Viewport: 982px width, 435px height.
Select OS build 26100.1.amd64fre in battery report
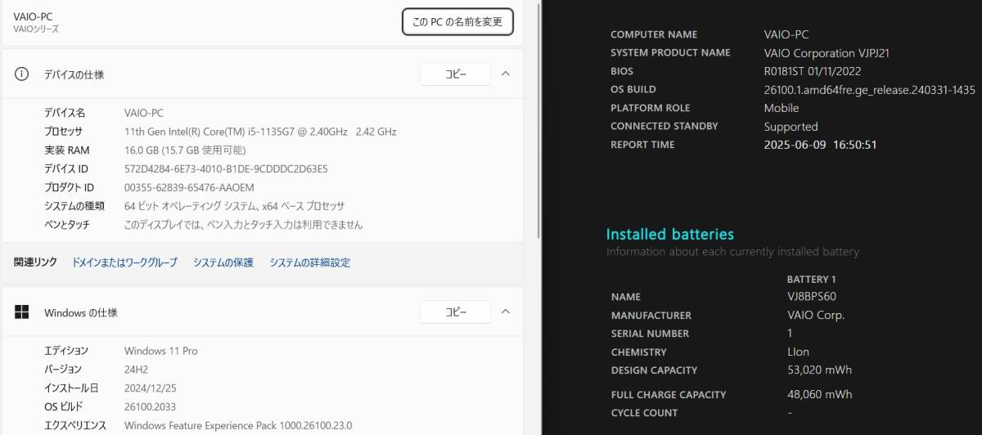[870, 90]
